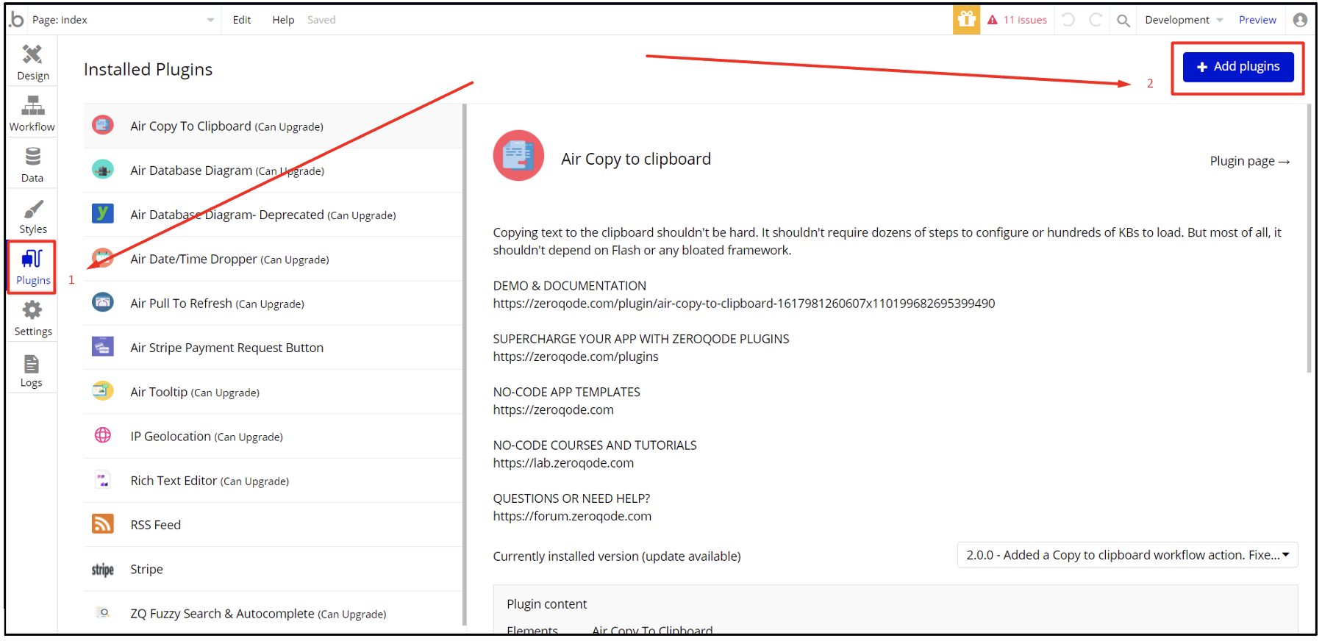Open the Settings section
1322x641 pixels.
point(32,318)
